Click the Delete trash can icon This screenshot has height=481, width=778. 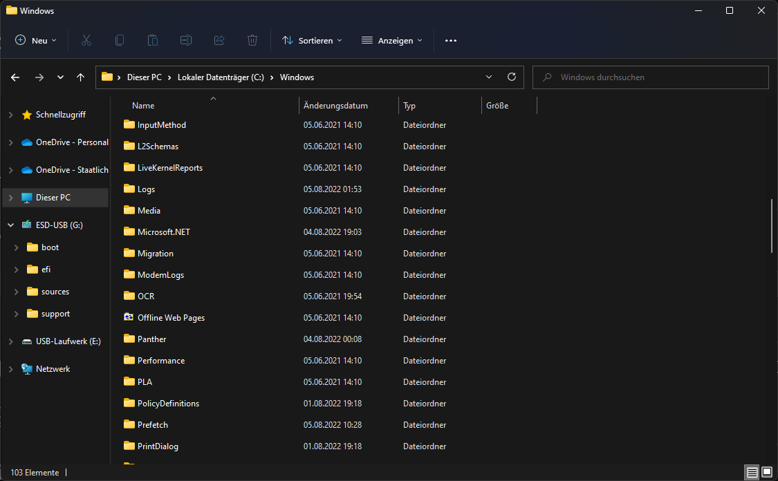pyautogui.click(x=252, y=40)
